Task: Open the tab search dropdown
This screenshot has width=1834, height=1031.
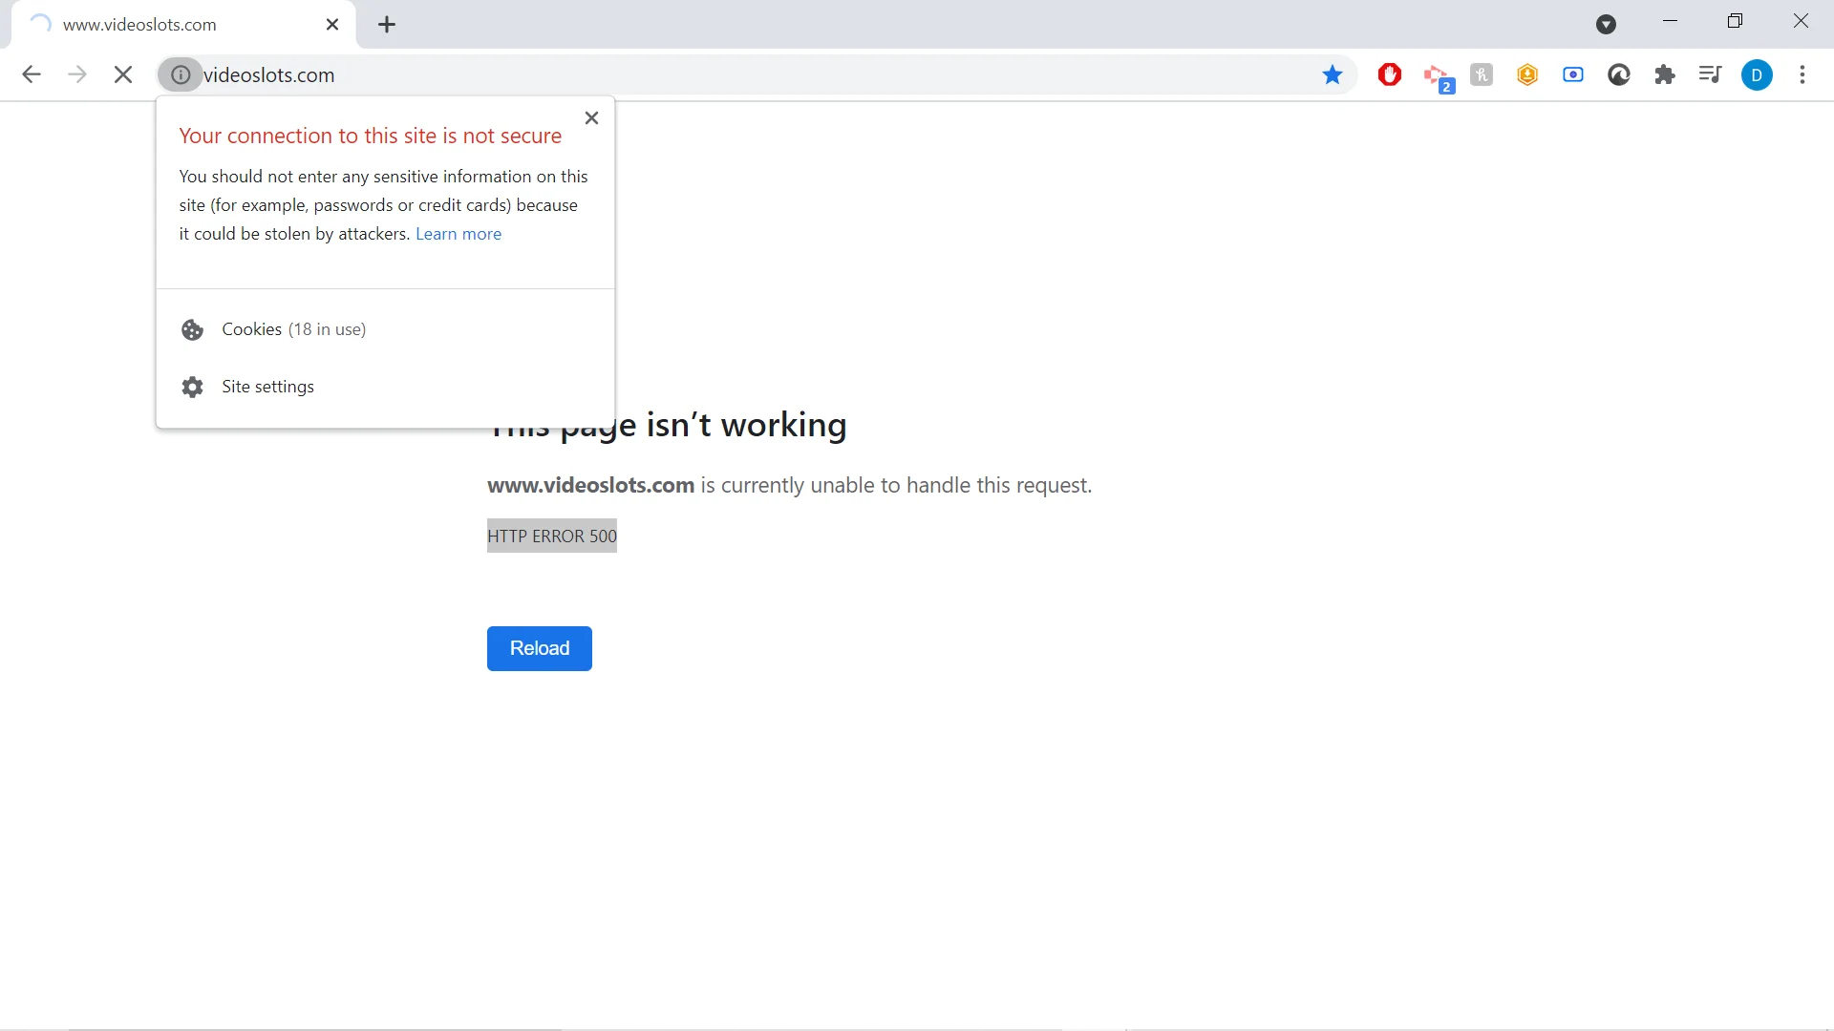Action: pos(1607,25)
